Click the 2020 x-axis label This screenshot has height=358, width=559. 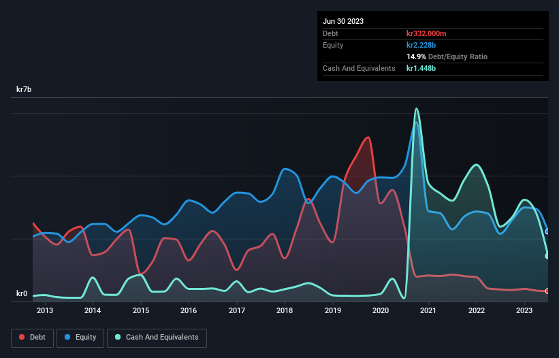pos(381,310)
